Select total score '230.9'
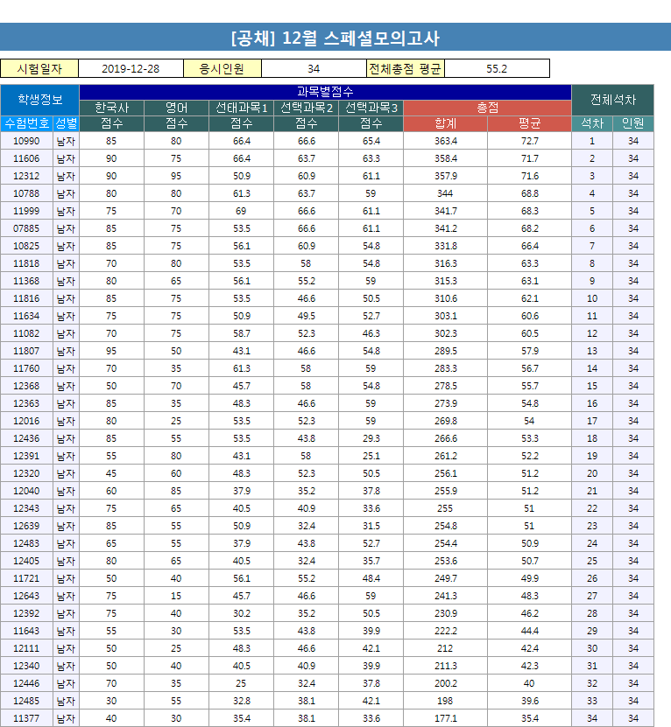 (445, 613)
